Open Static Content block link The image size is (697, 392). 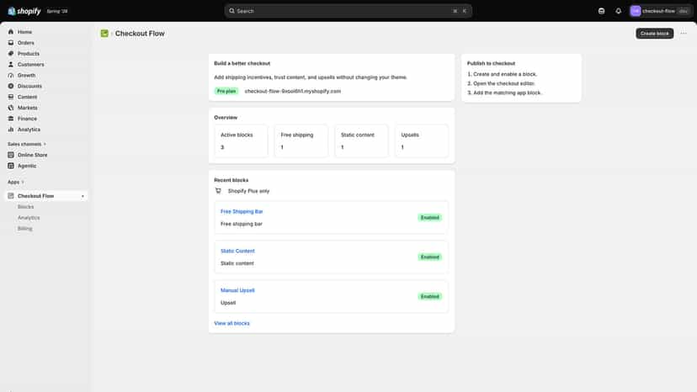pos(238,252)
